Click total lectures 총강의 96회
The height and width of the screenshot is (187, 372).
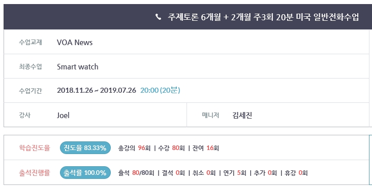tap(134, 148)
